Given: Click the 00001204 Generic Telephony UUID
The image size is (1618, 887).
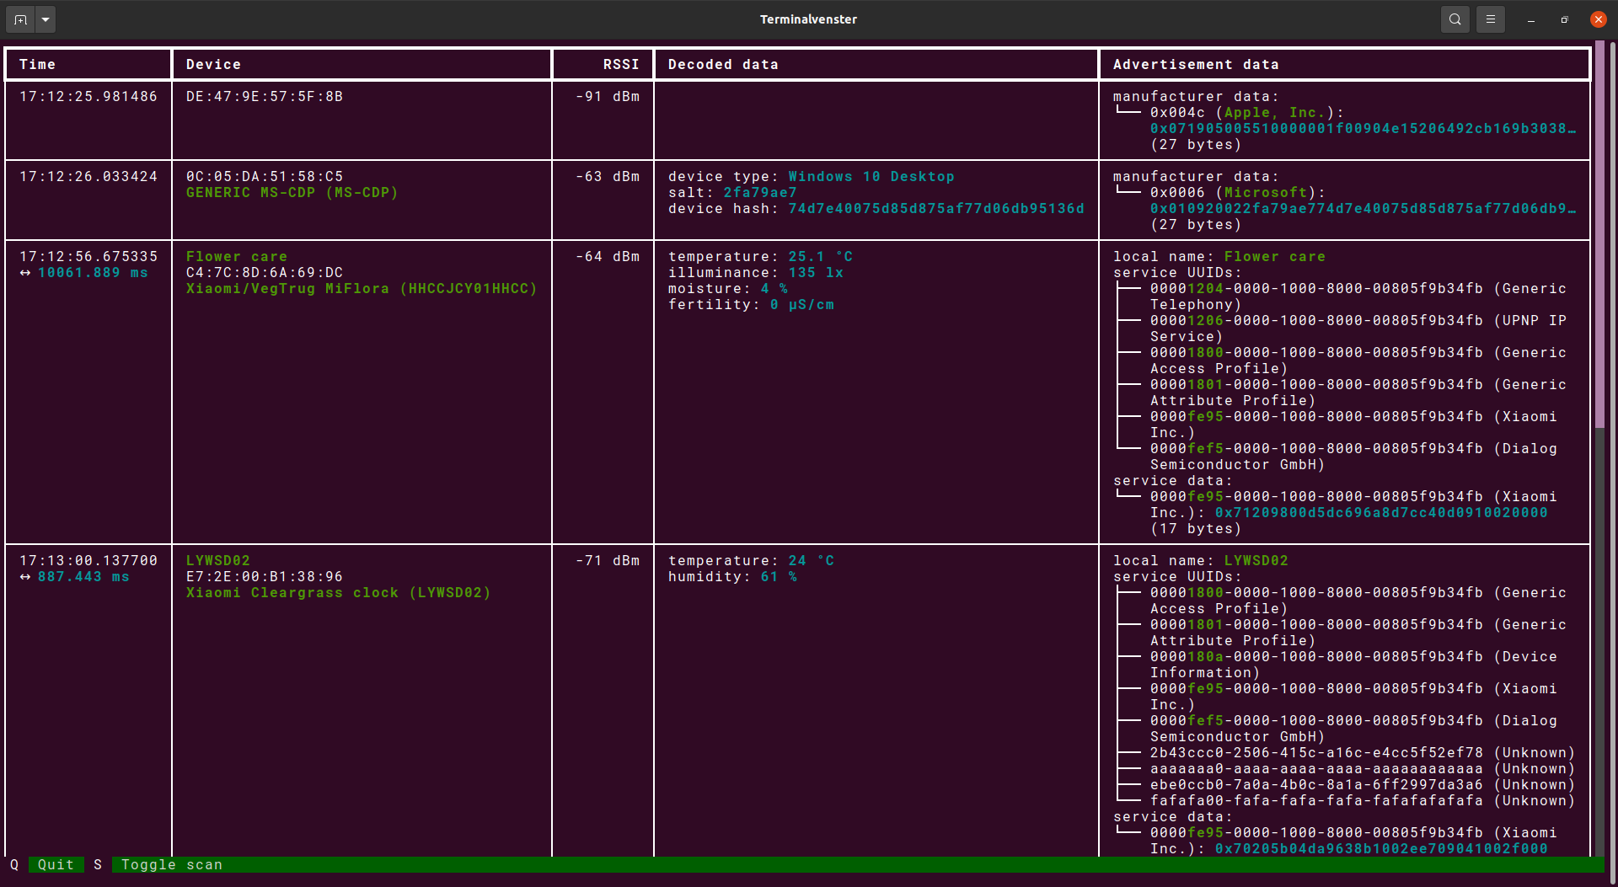Looking at the screenshot, I should click(1358, 297).
